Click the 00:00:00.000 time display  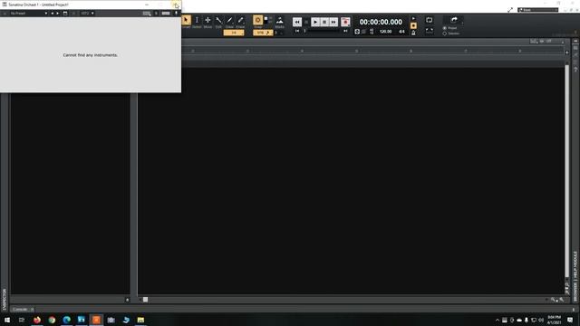tap(381, 22)
